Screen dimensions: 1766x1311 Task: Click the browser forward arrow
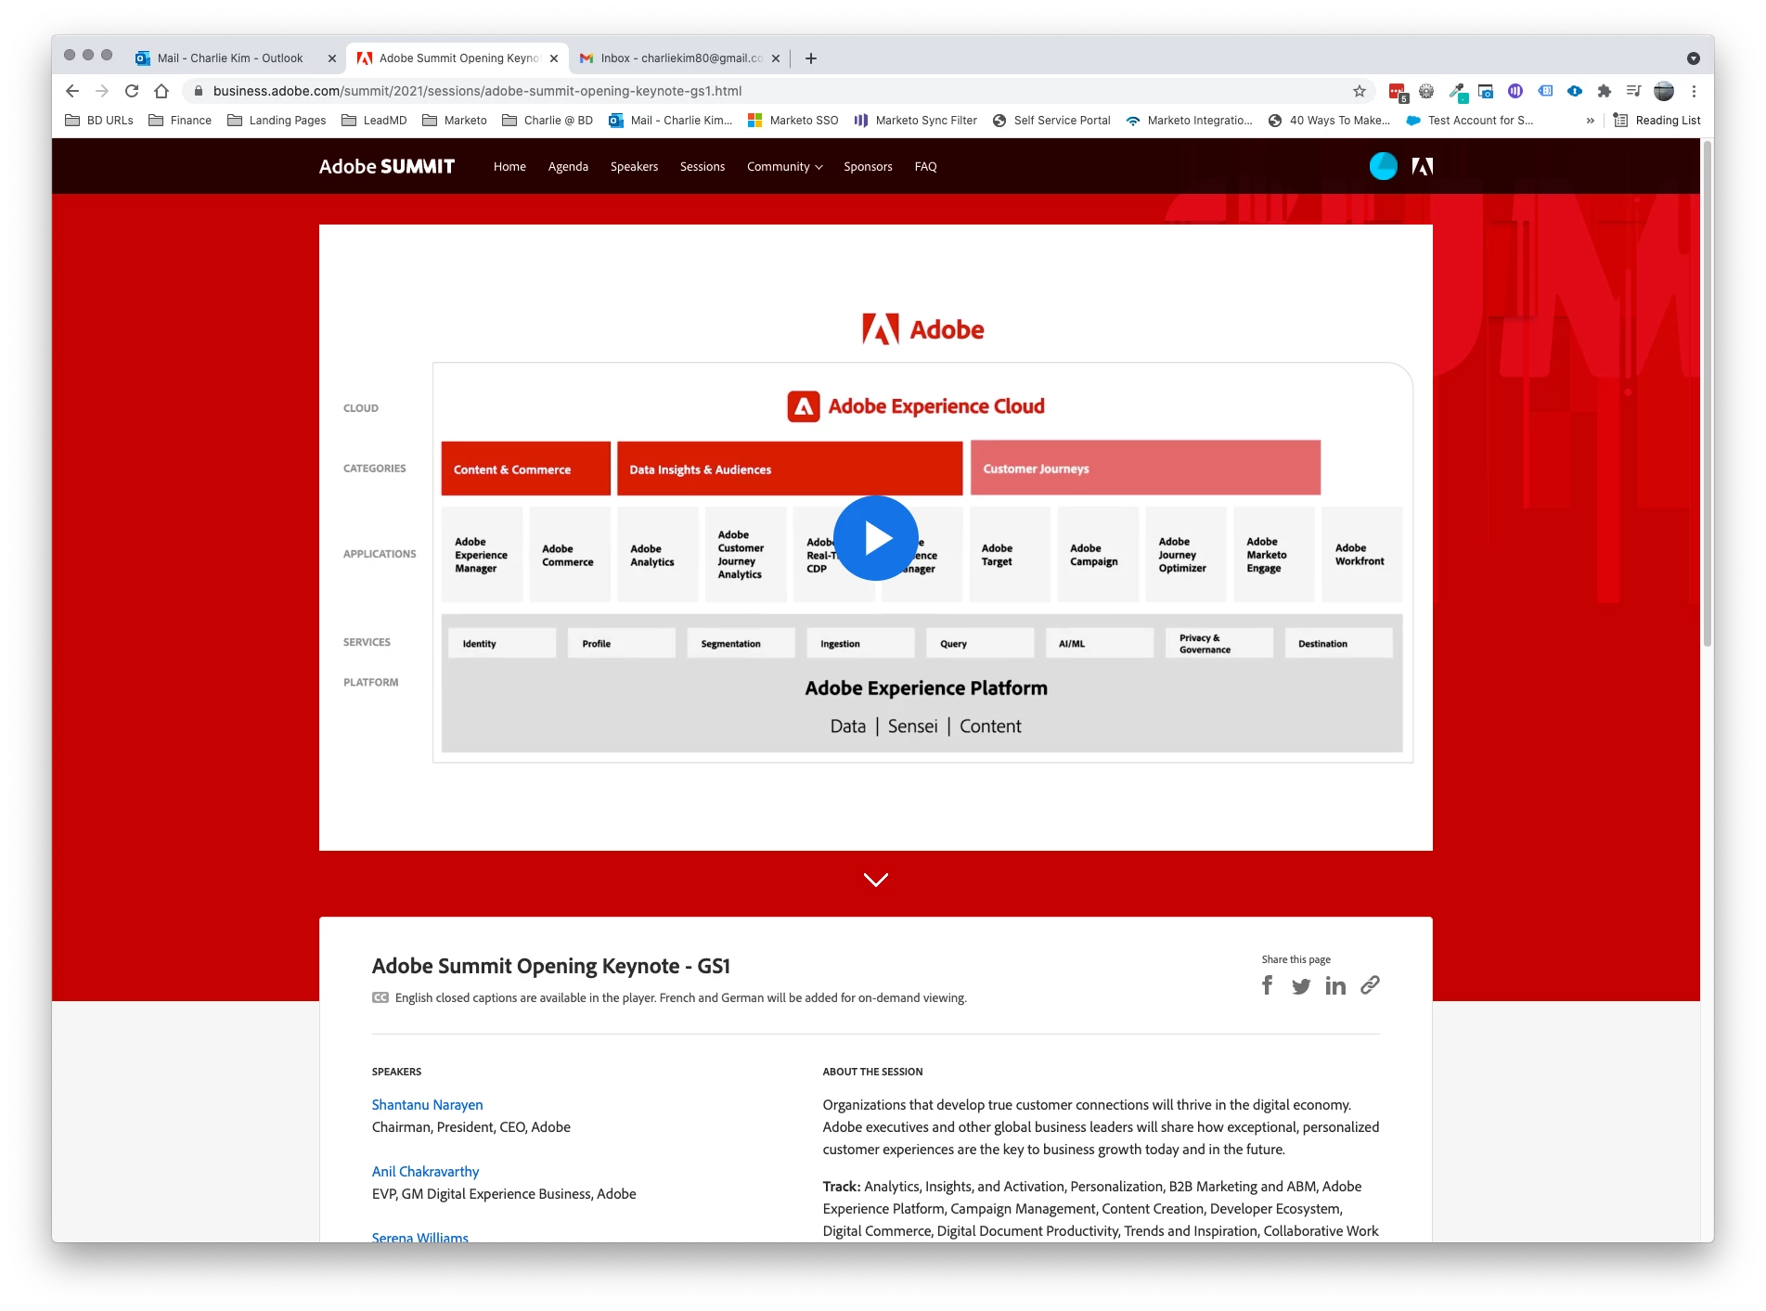tap(102, 91)
